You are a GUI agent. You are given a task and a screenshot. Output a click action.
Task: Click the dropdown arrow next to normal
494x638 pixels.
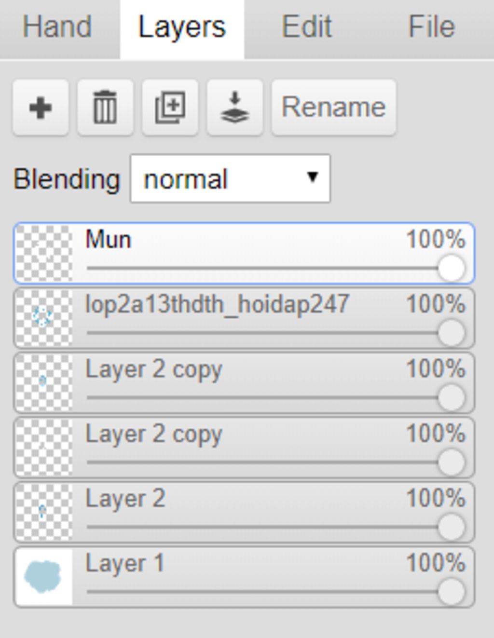point(313,177)
